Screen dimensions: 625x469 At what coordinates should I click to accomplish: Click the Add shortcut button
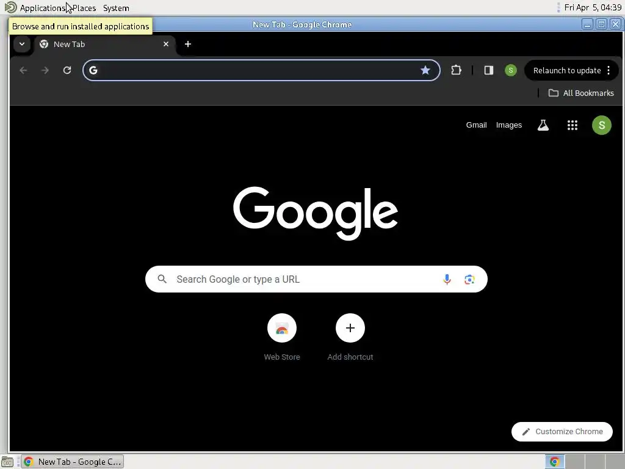350,337
